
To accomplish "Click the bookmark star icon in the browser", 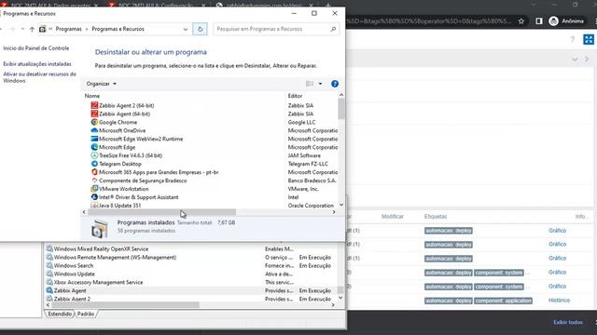I will point(521,21).
